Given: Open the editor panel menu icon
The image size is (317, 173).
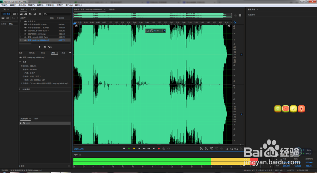Looking at the screenshot, I should [105, 10].
